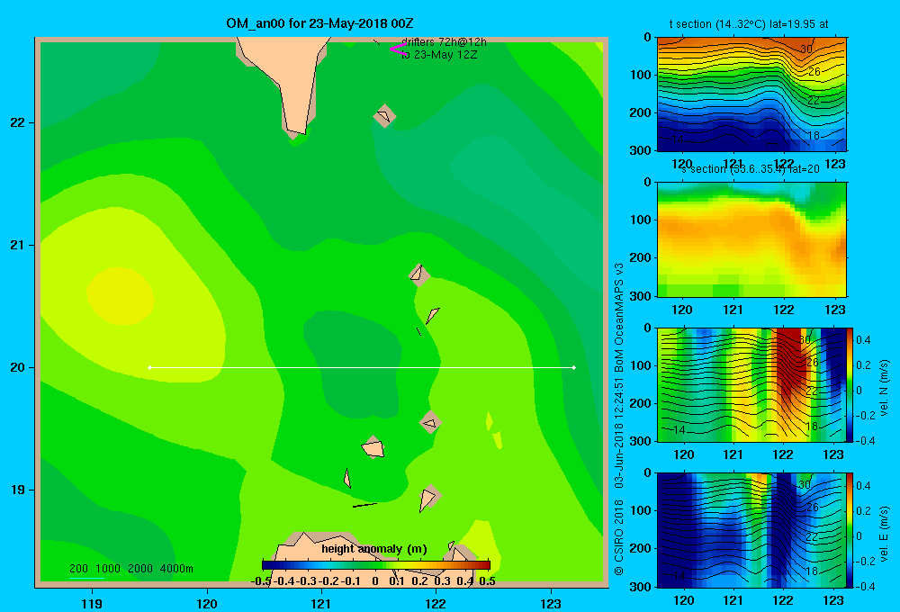Click the "0.5" tick on height anomaly colorbar

(x=487, y=581)
